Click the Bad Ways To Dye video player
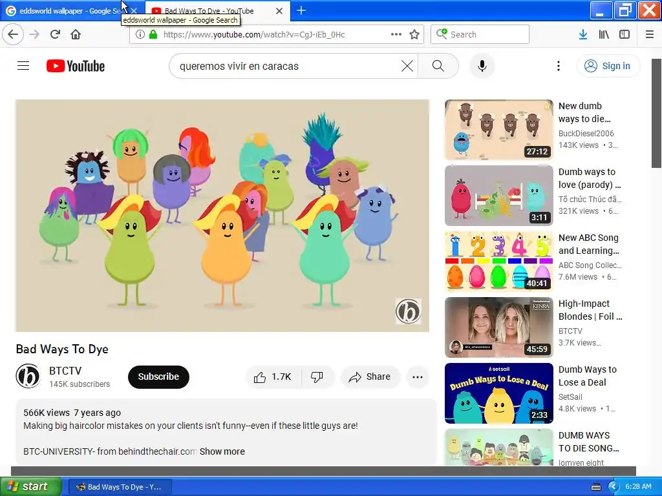 pyautogui.click(x=222, y=216)
